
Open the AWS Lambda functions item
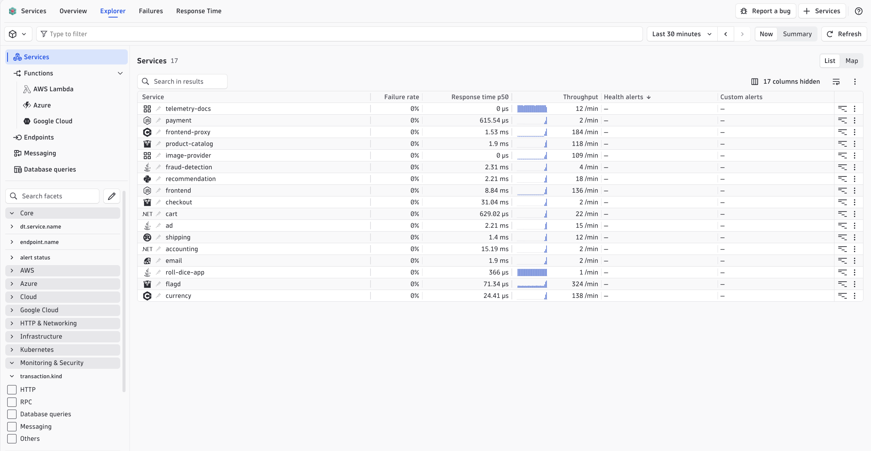[53, 89]
